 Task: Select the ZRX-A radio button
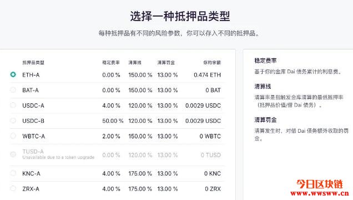pos(13,188)
